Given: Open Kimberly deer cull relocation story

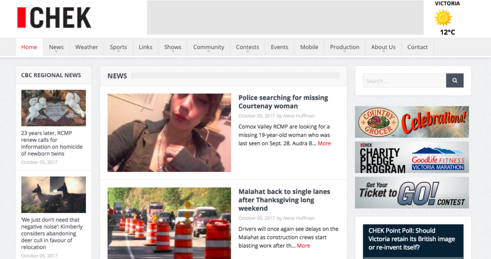Looking at the screenshot, I should tap(52, 234).
